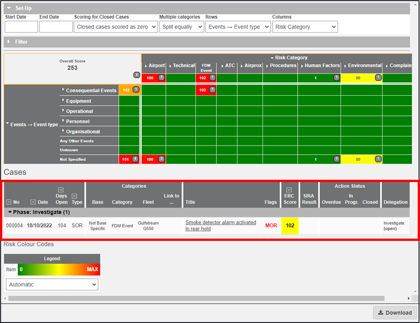Click the sort icon above Days Open
420x323 pixels.
pyautogui.click(x=61, y=190)
